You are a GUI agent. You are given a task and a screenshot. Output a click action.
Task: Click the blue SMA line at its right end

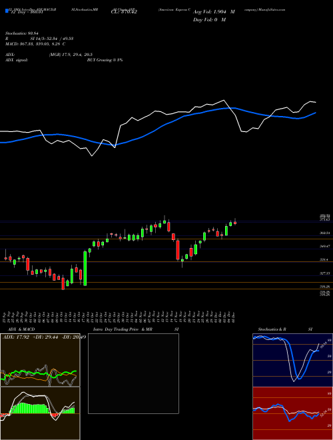click(x=315, y=113)
